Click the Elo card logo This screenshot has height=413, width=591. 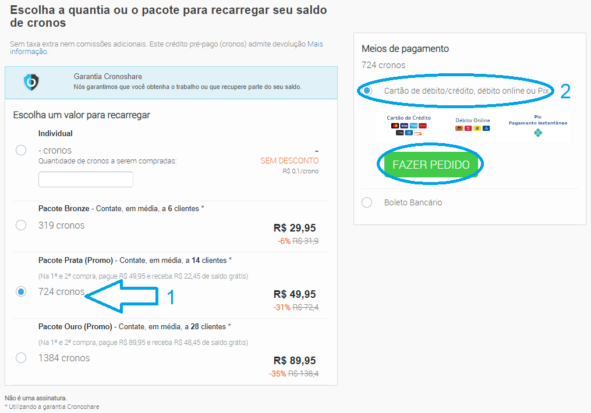click(x=400, y=133)
